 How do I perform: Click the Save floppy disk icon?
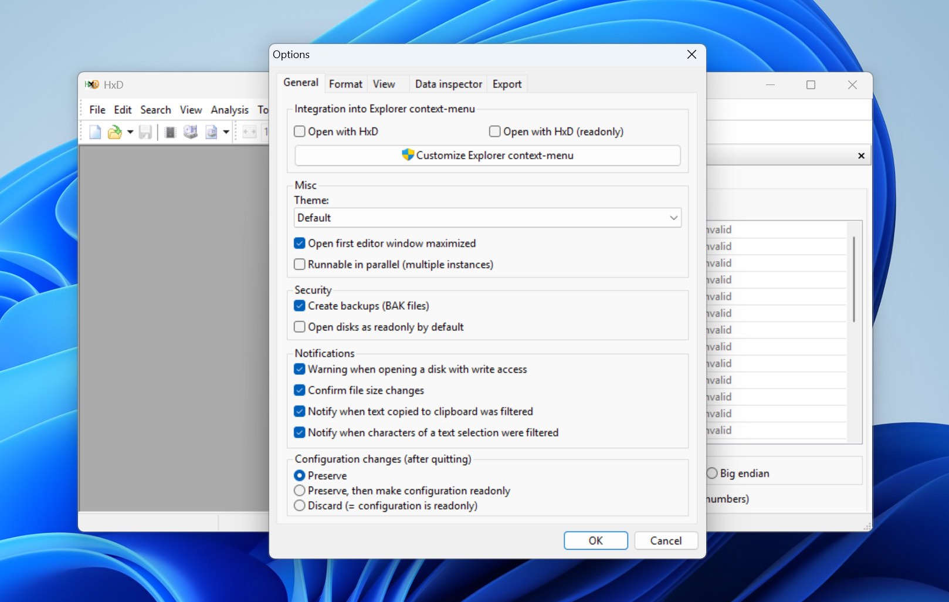145,131
